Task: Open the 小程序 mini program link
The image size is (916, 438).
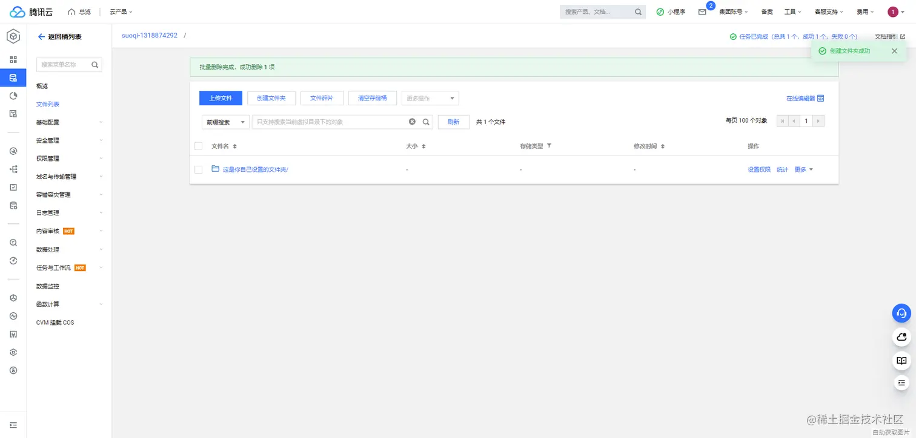Action: click(x=671, y=11)
